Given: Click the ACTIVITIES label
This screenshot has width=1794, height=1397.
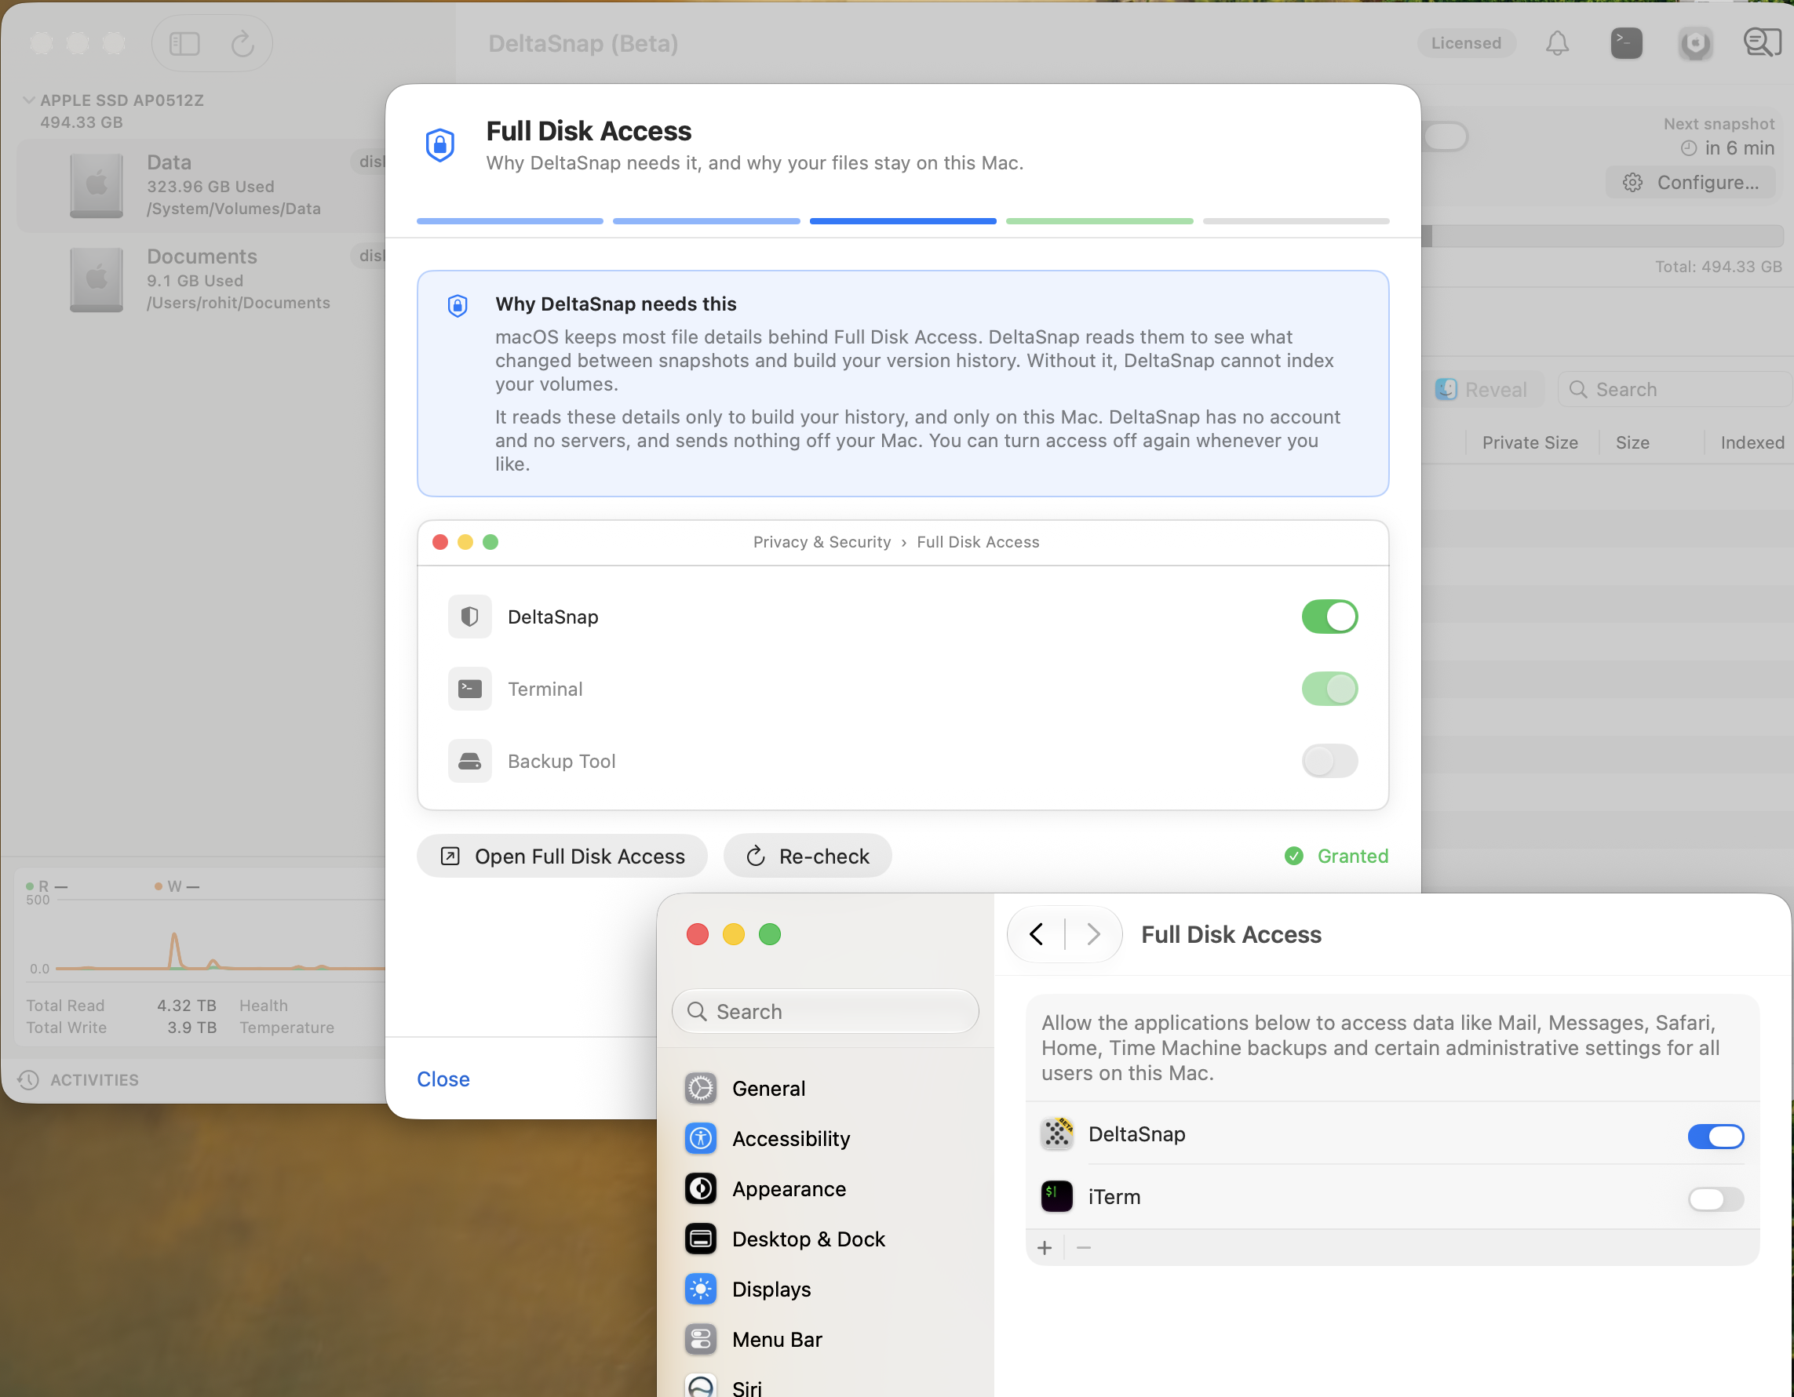Looking at the screenshot, I should pos(94,1079).
